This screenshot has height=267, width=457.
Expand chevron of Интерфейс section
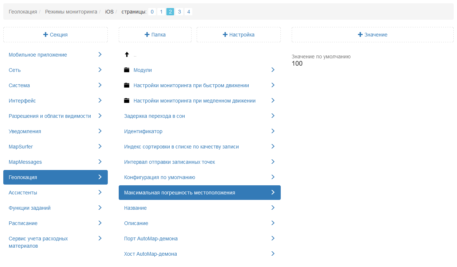tap(100, 100)
